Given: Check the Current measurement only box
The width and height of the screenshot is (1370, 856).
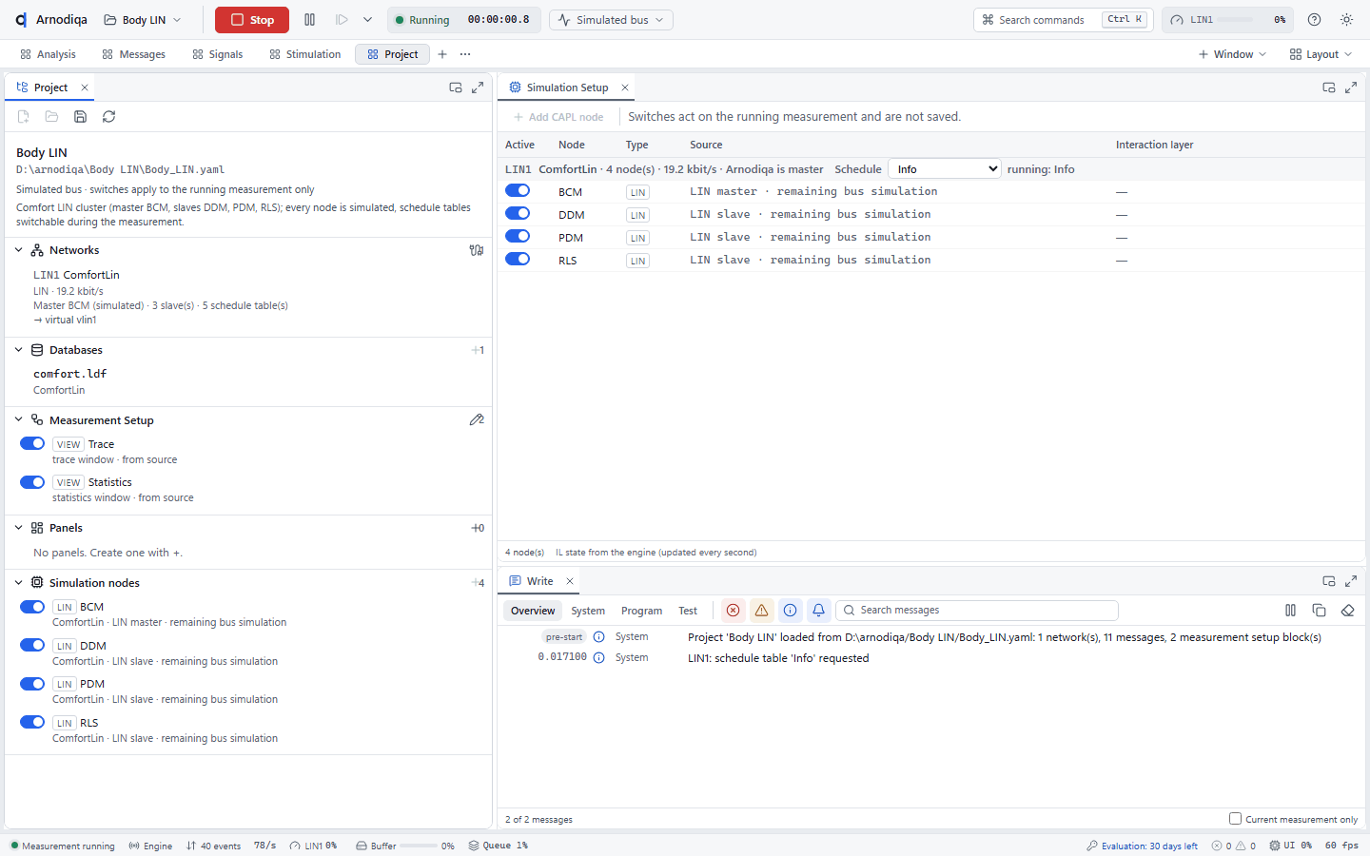Looking at the screenshot, I should pos(1235,818).
